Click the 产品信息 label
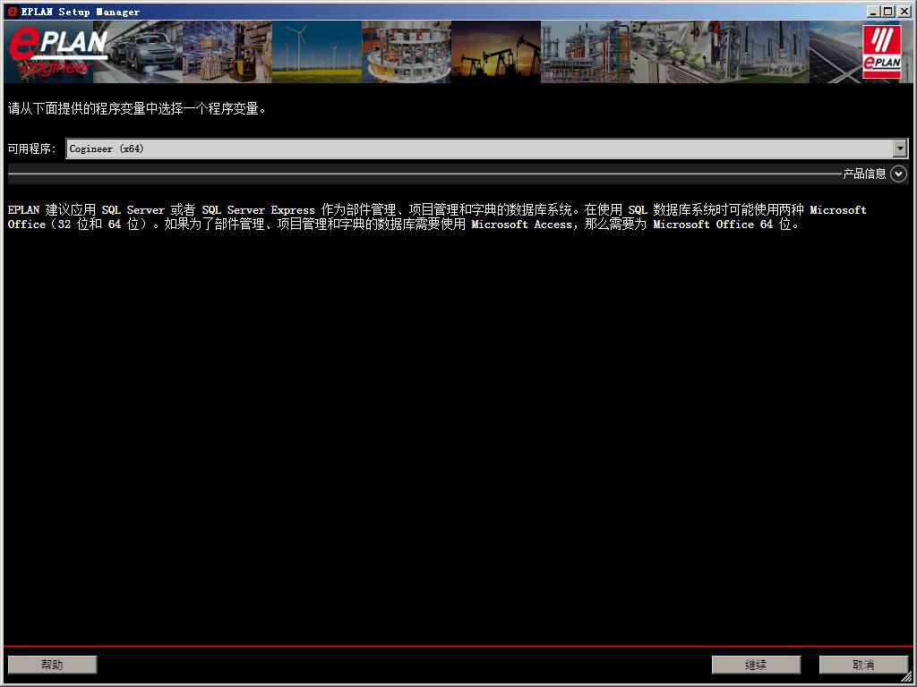 click(x=864, y=174)
